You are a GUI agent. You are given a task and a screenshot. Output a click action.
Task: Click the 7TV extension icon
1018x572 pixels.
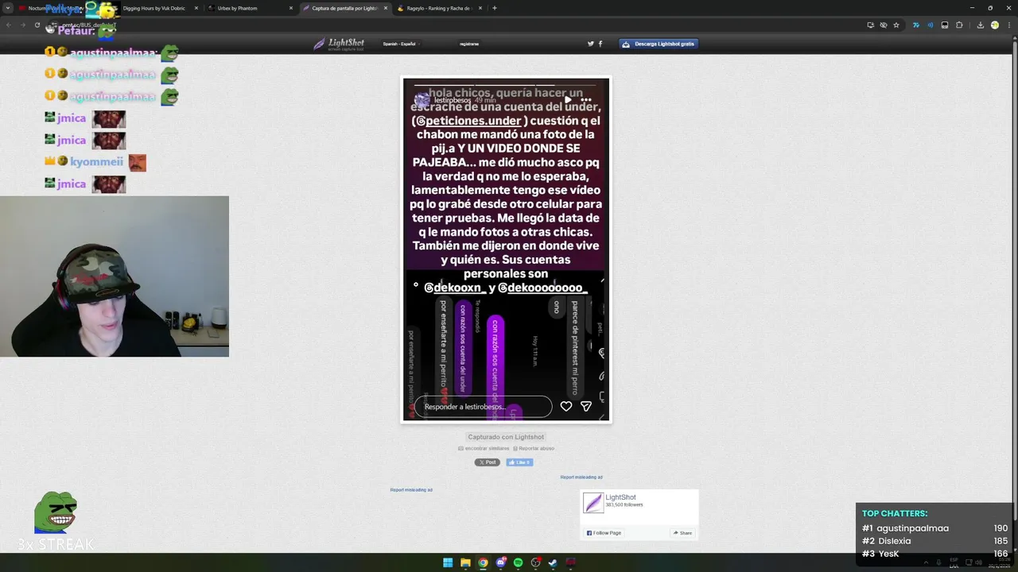(x=915, y=25)
